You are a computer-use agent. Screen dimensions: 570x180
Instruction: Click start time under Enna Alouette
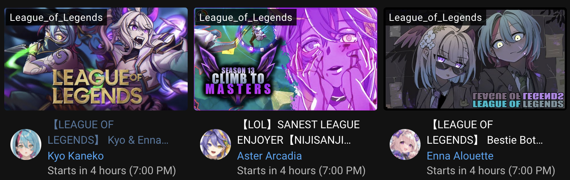pyautogui.click(x=491, y=170)
